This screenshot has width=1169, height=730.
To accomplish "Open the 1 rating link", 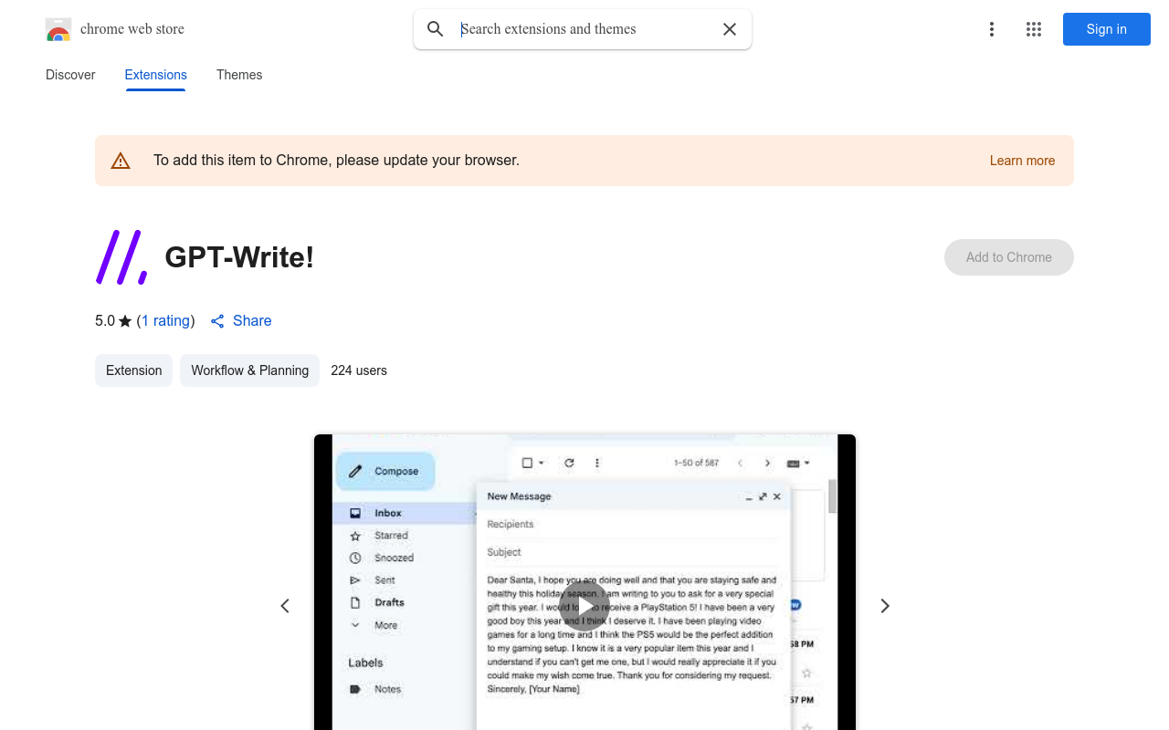I will click(166, 320).
